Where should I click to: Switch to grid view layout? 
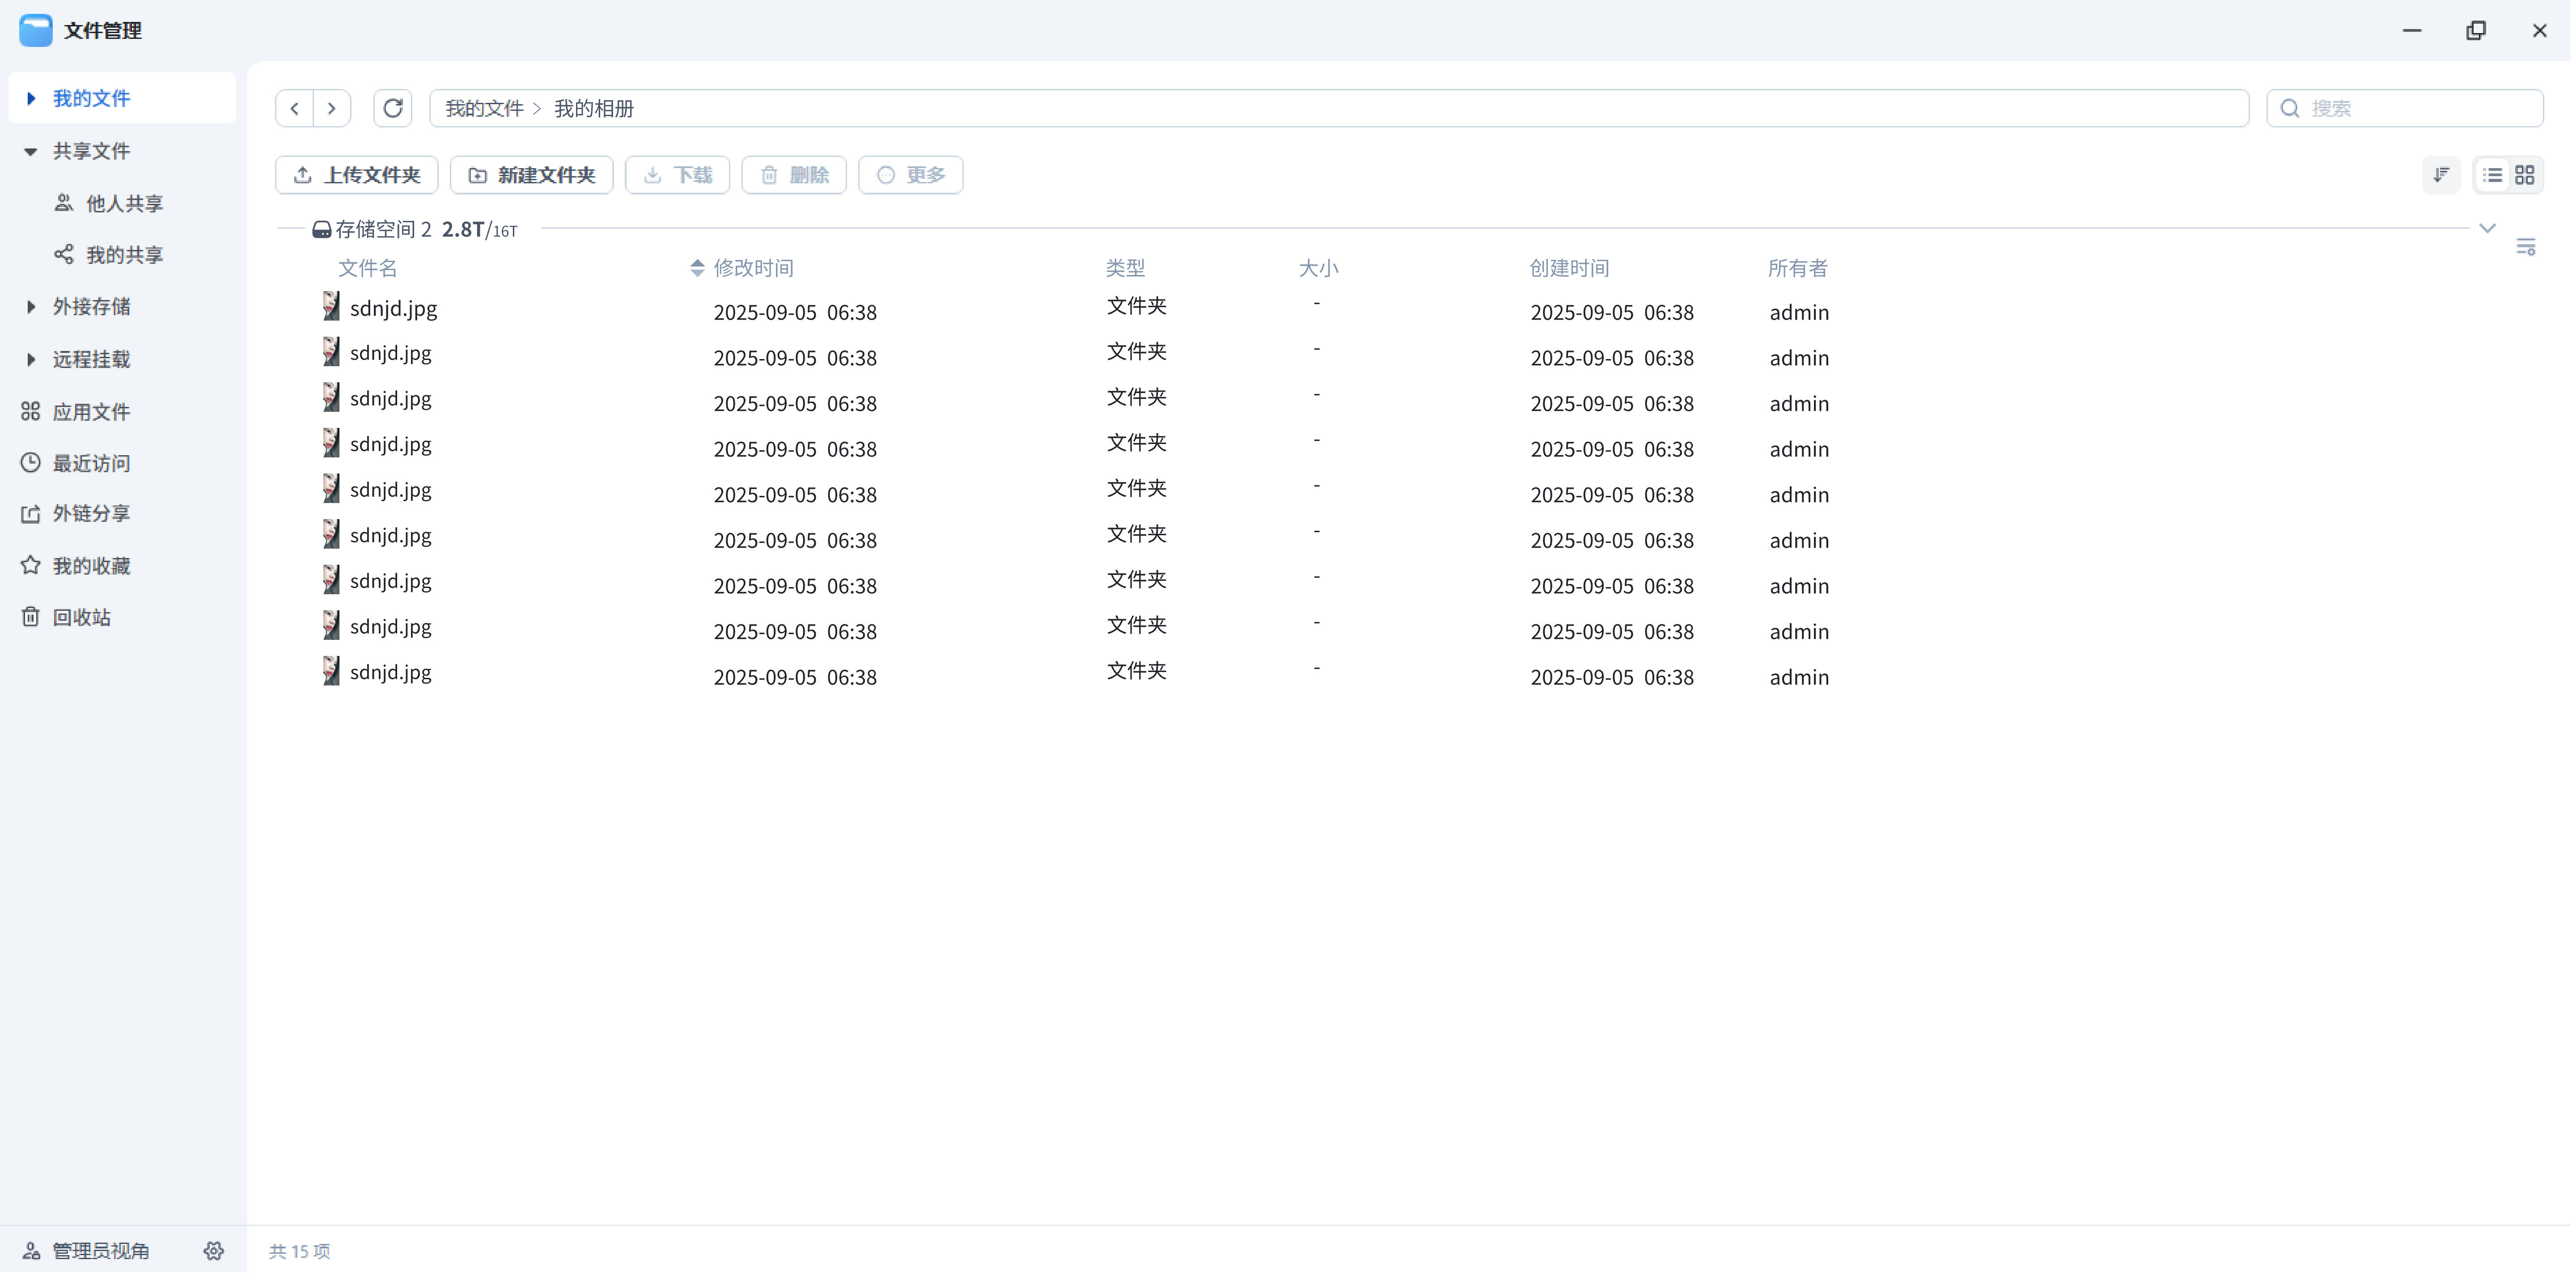[2524, 175]
